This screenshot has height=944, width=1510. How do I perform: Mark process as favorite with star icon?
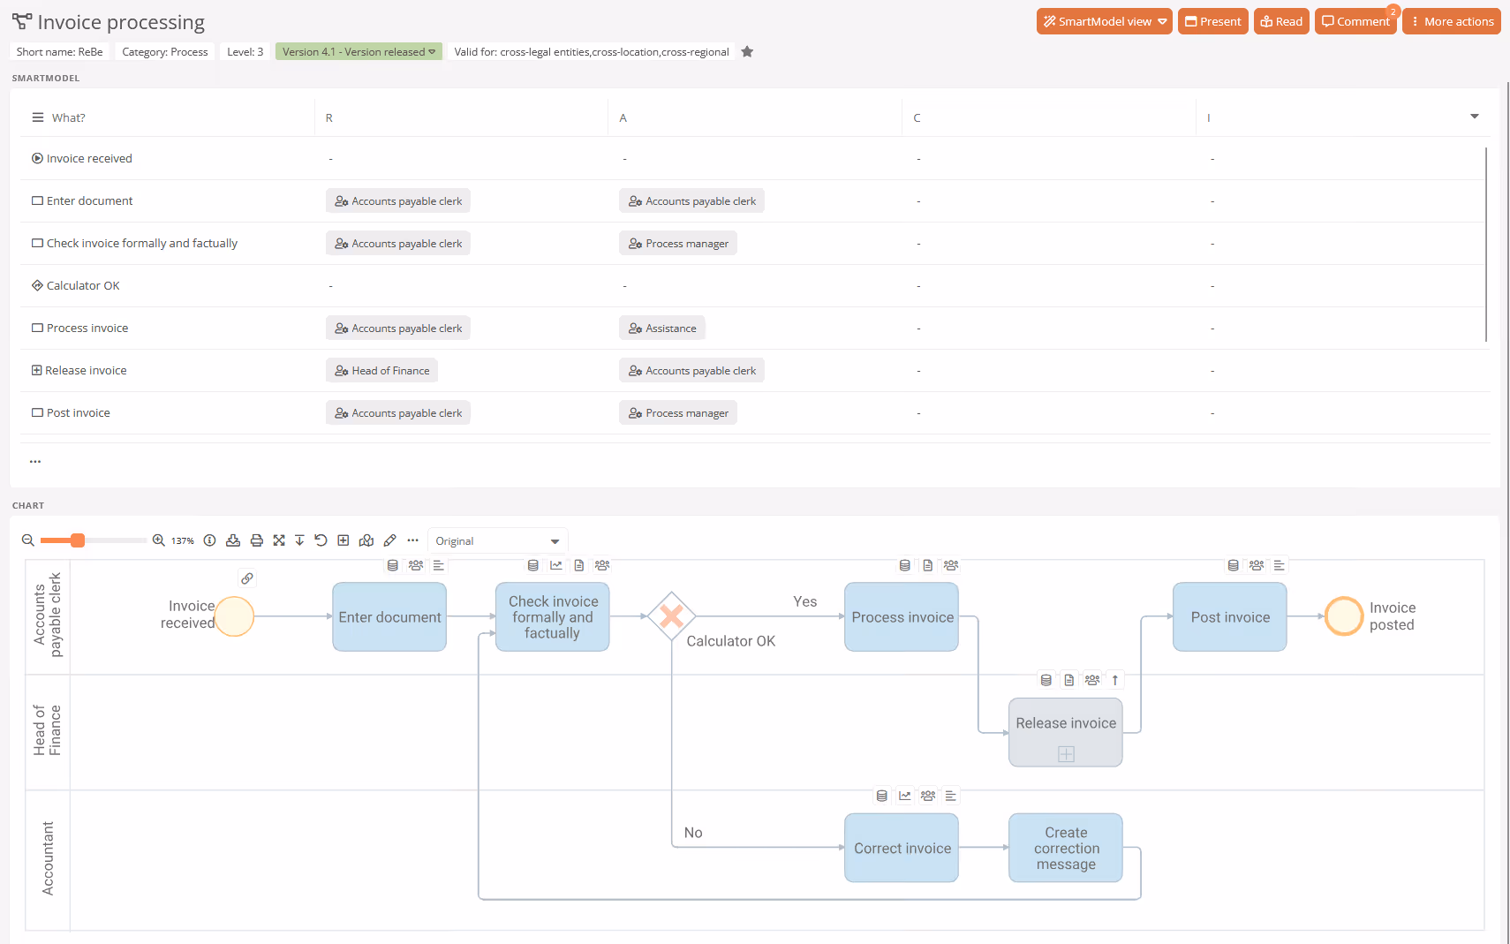[747, 52]
